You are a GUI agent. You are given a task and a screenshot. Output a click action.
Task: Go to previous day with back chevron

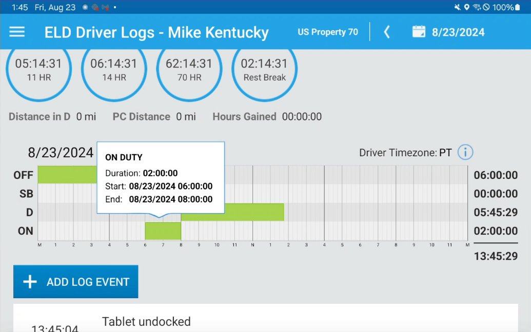pos(387,32)
